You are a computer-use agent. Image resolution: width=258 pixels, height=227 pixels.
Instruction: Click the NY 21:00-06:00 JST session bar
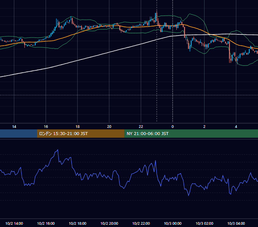coord(191,134)
